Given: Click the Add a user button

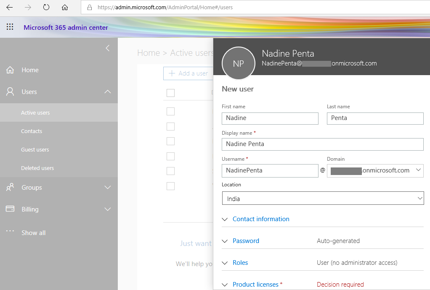Looking at the screenshot, I should 190,73.
